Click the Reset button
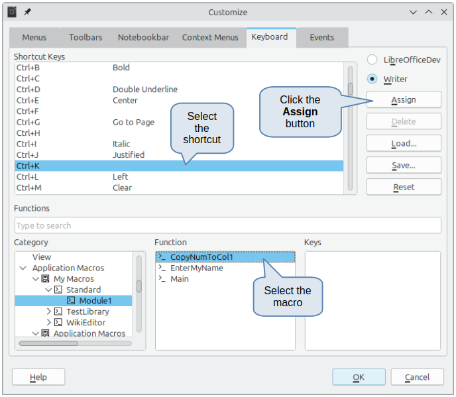456x397 pixels. 404,187
